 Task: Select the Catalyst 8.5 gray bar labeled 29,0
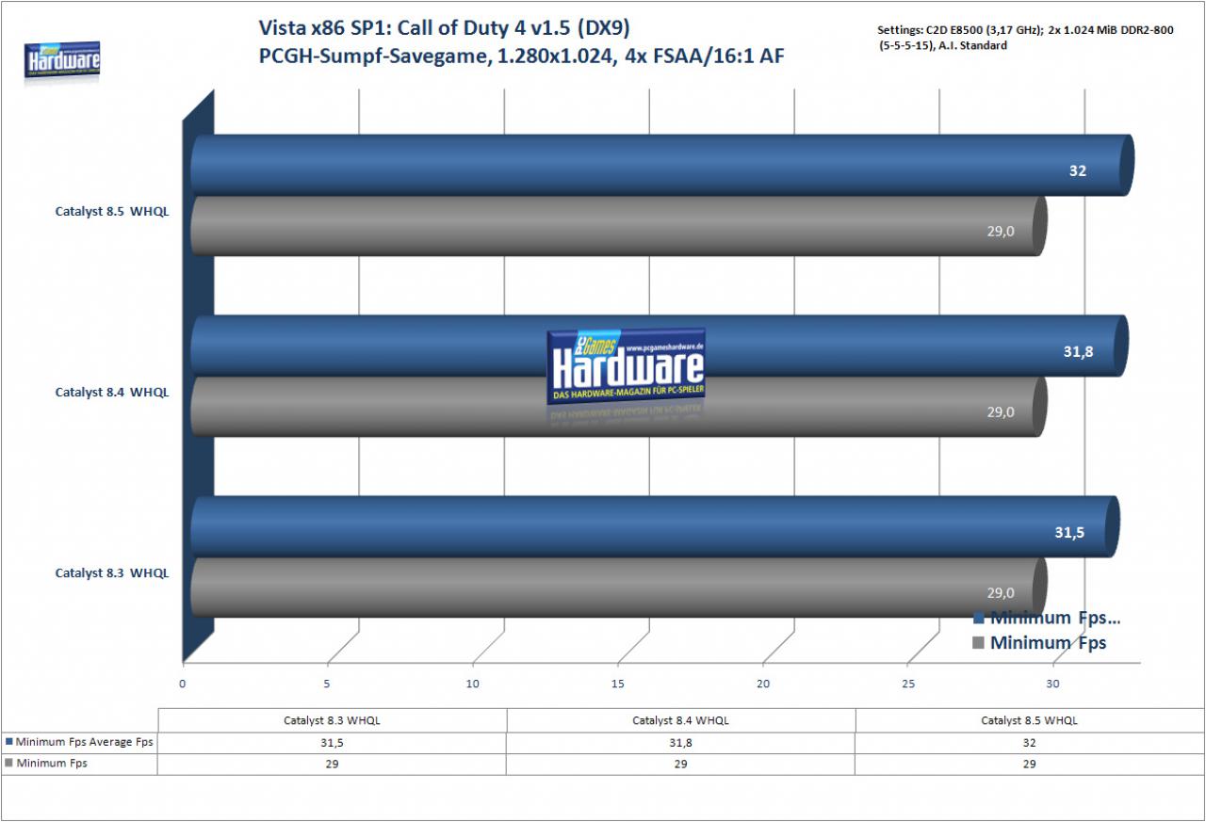pyautogui.click(x=619, y=226)
